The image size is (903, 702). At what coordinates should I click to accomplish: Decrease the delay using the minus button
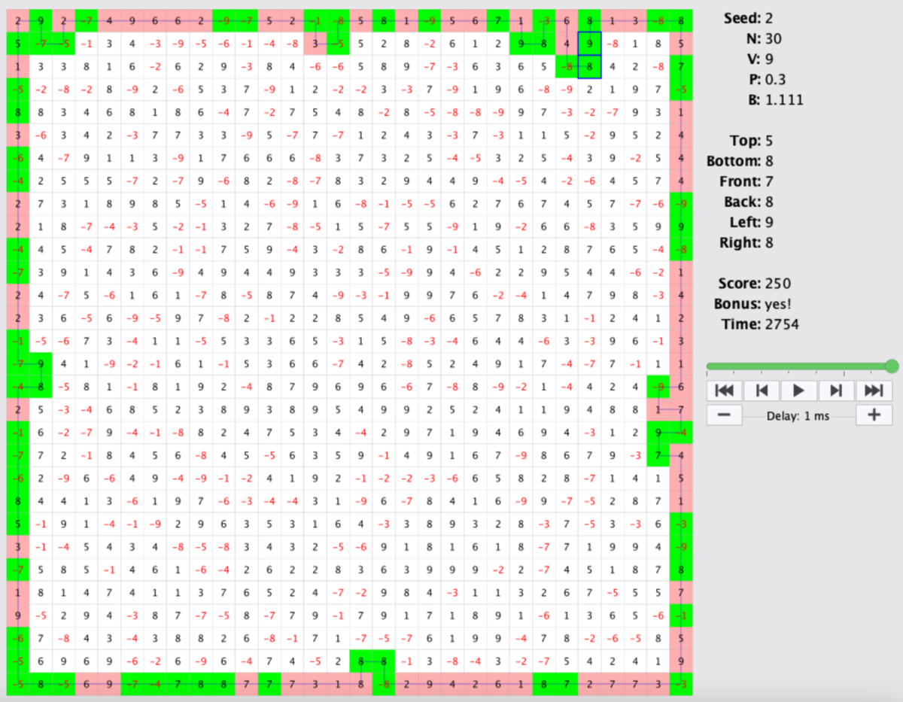pyautogui.click(x=724, y=415)
